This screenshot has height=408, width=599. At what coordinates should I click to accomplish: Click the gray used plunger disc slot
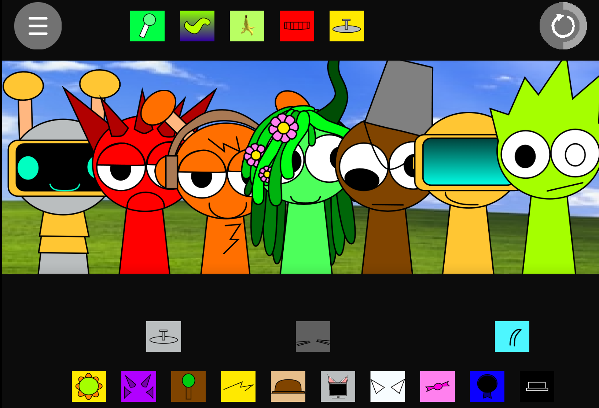click(x=163, y=337)
